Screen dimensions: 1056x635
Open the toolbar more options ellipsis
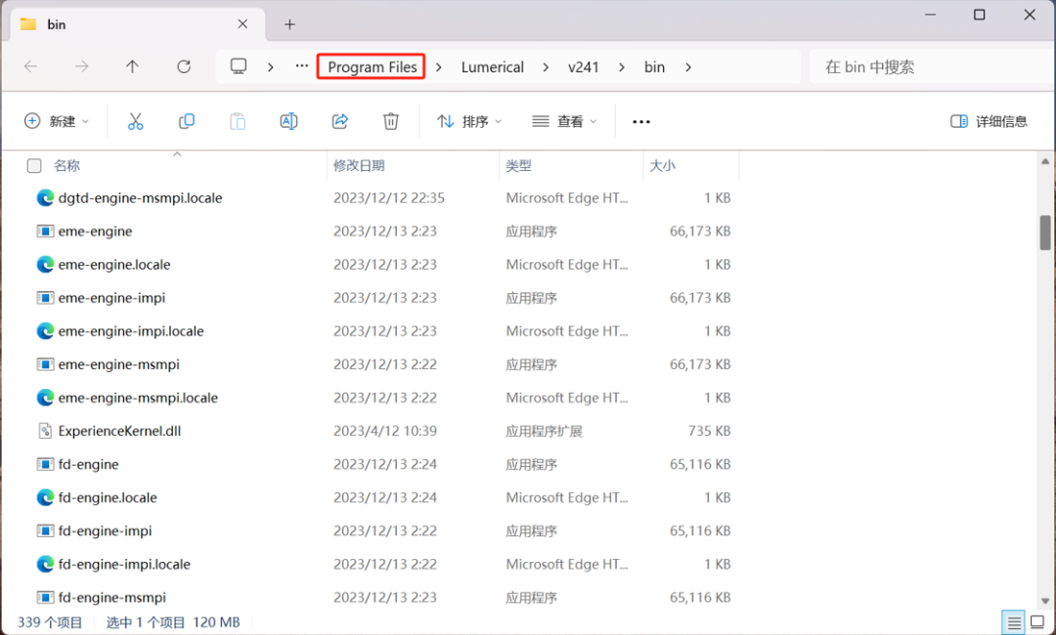[x=641, y=122]
